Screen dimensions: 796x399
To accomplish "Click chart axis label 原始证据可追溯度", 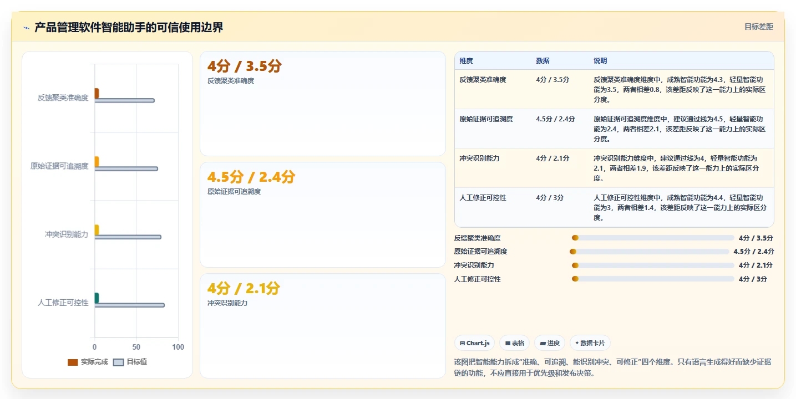I will (x=59, y=166).
